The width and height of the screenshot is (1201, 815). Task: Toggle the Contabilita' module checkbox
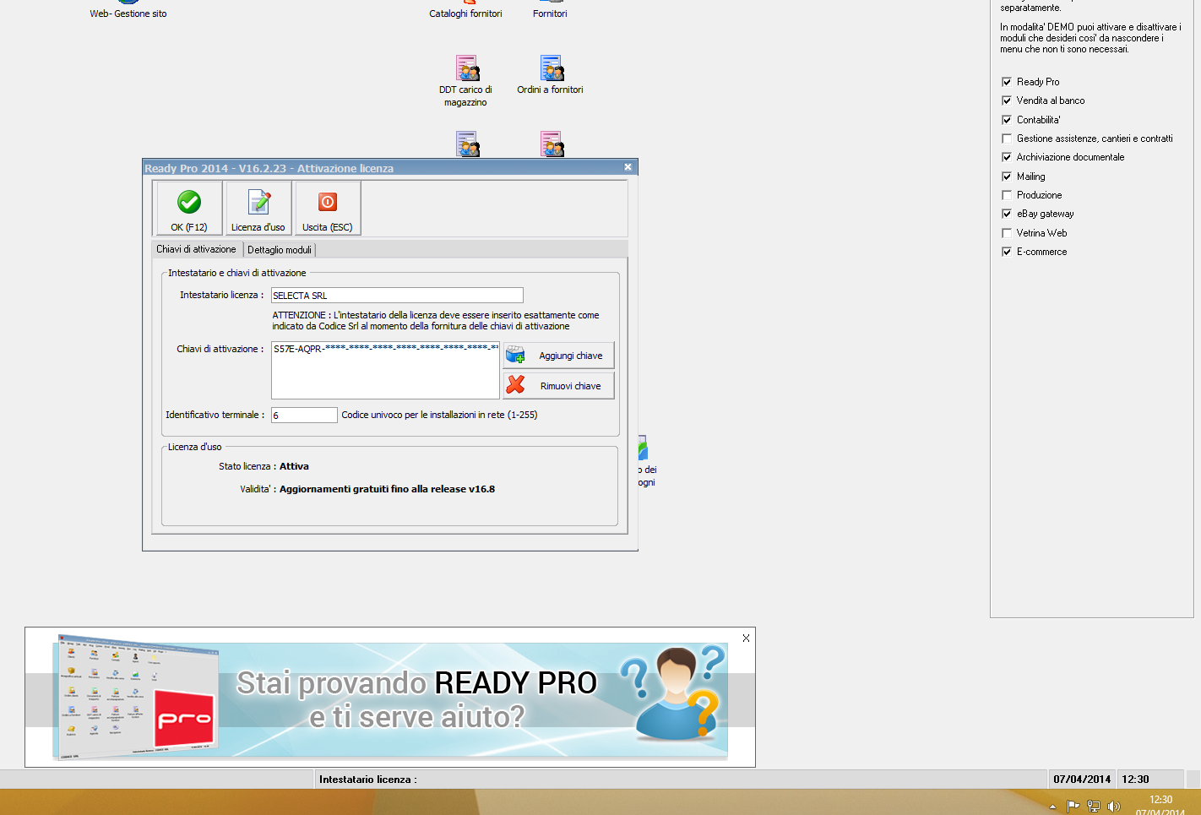coord(1007,120)
